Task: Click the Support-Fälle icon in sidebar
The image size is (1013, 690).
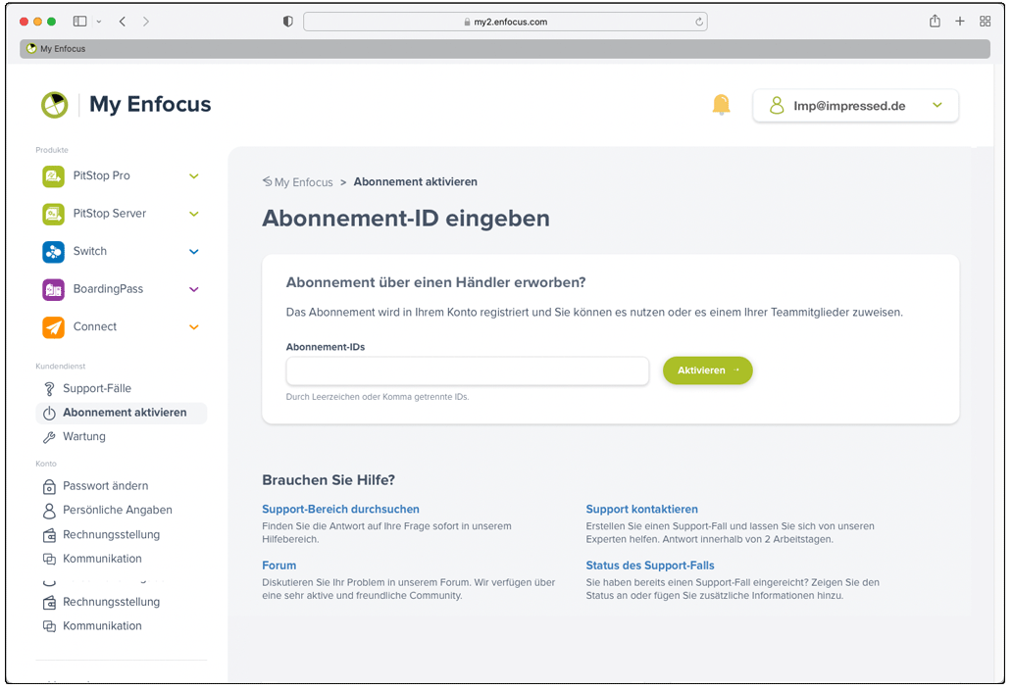Action: tap(47, 388)
